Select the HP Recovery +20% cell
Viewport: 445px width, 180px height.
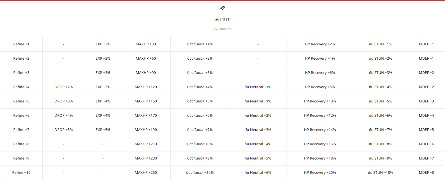tap(320, 172)
